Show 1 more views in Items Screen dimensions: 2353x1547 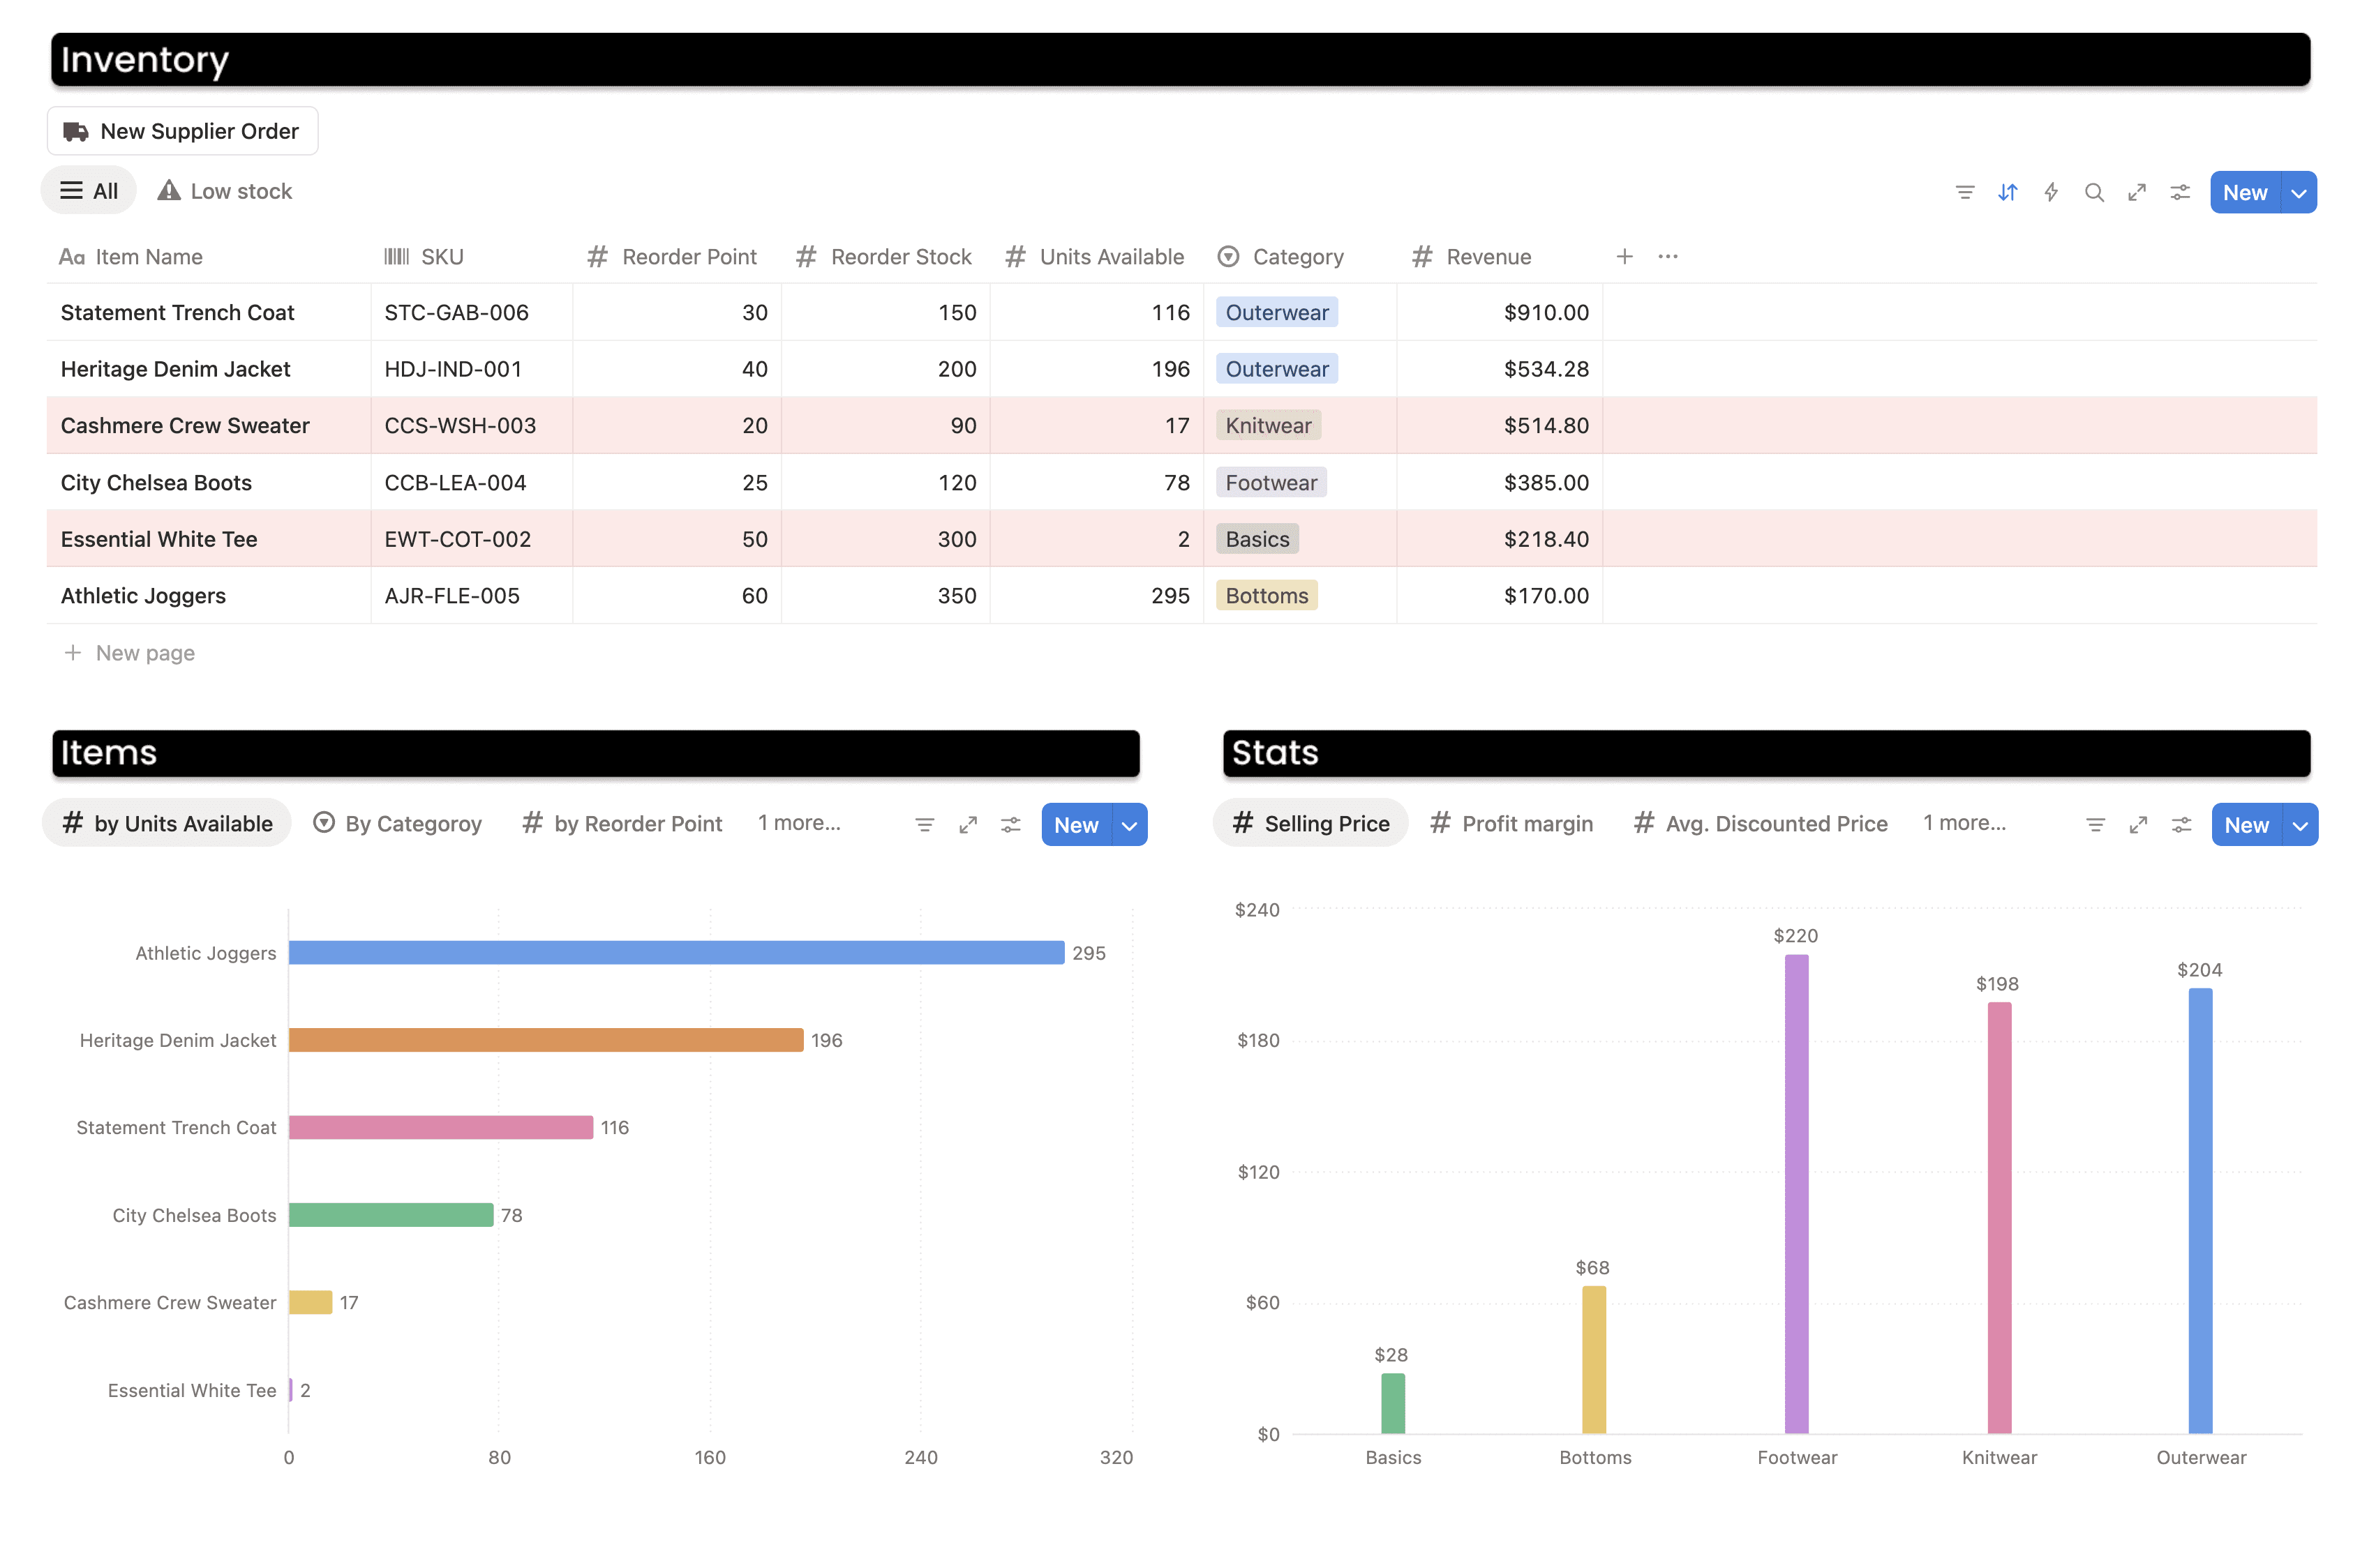coord(799,824)
